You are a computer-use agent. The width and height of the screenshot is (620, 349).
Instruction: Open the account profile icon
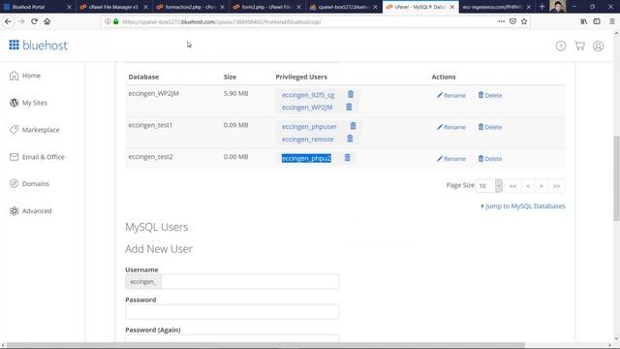pyautogui.click(x=598, y=46)
